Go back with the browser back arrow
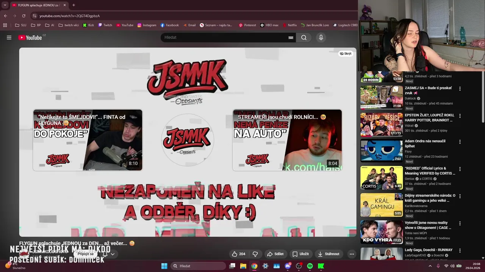 point(5,16)
